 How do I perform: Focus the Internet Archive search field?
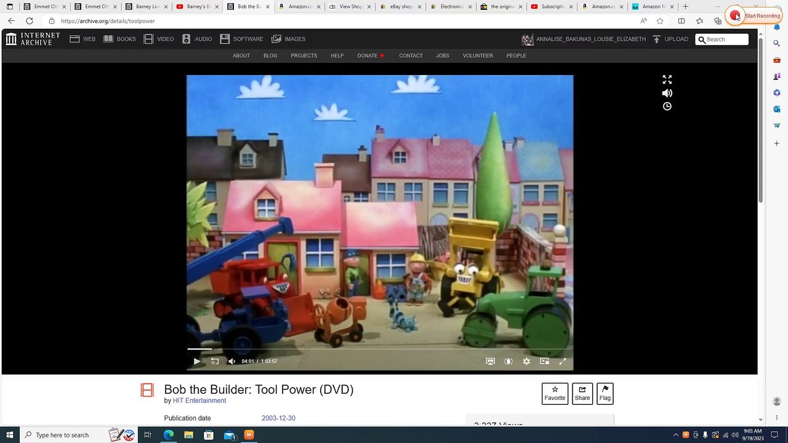click(x=722, y=39)
